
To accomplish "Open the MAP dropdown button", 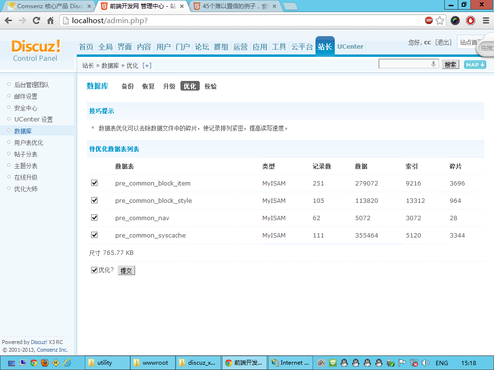I will (475, 65).
